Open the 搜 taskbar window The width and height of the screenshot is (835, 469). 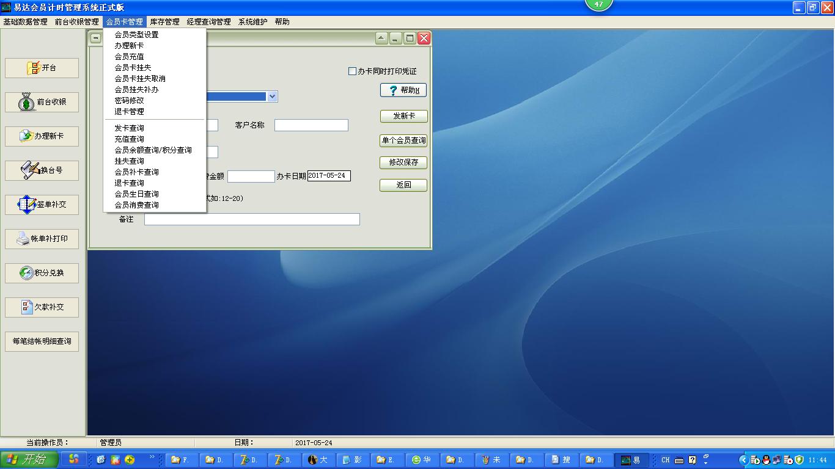point(561,460)
